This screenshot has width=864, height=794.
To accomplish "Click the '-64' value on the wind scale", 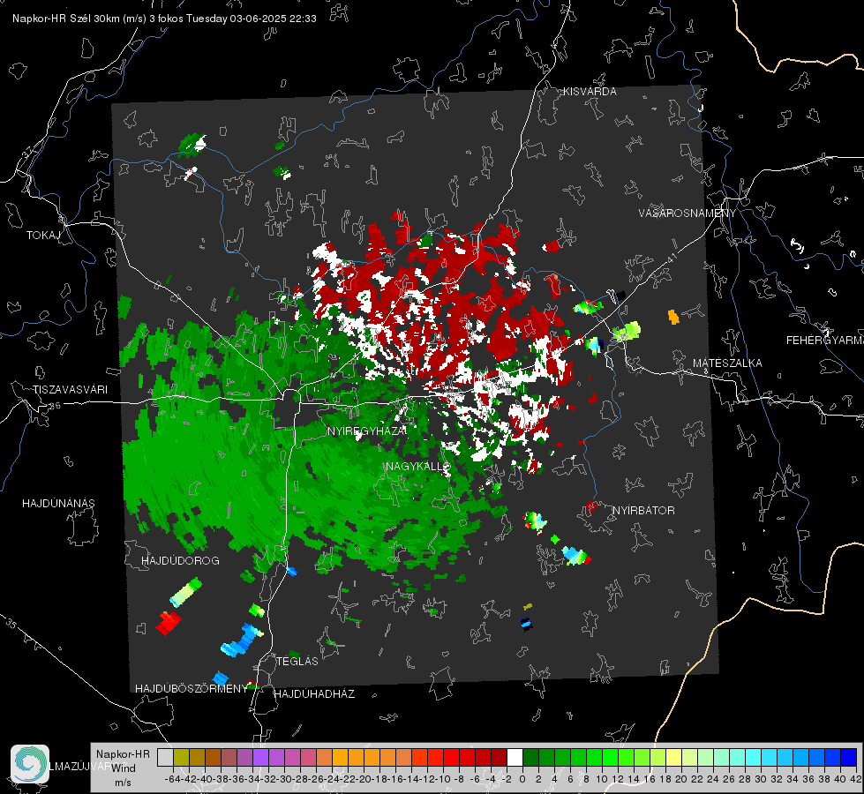I will [172, 779].
